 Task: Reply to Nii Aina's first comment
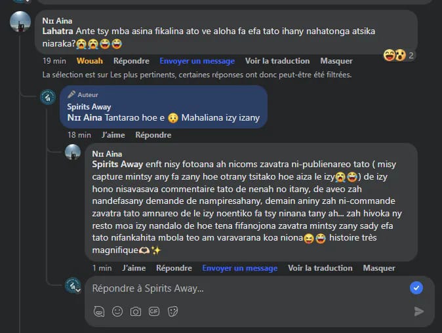[x=131, y=61]
